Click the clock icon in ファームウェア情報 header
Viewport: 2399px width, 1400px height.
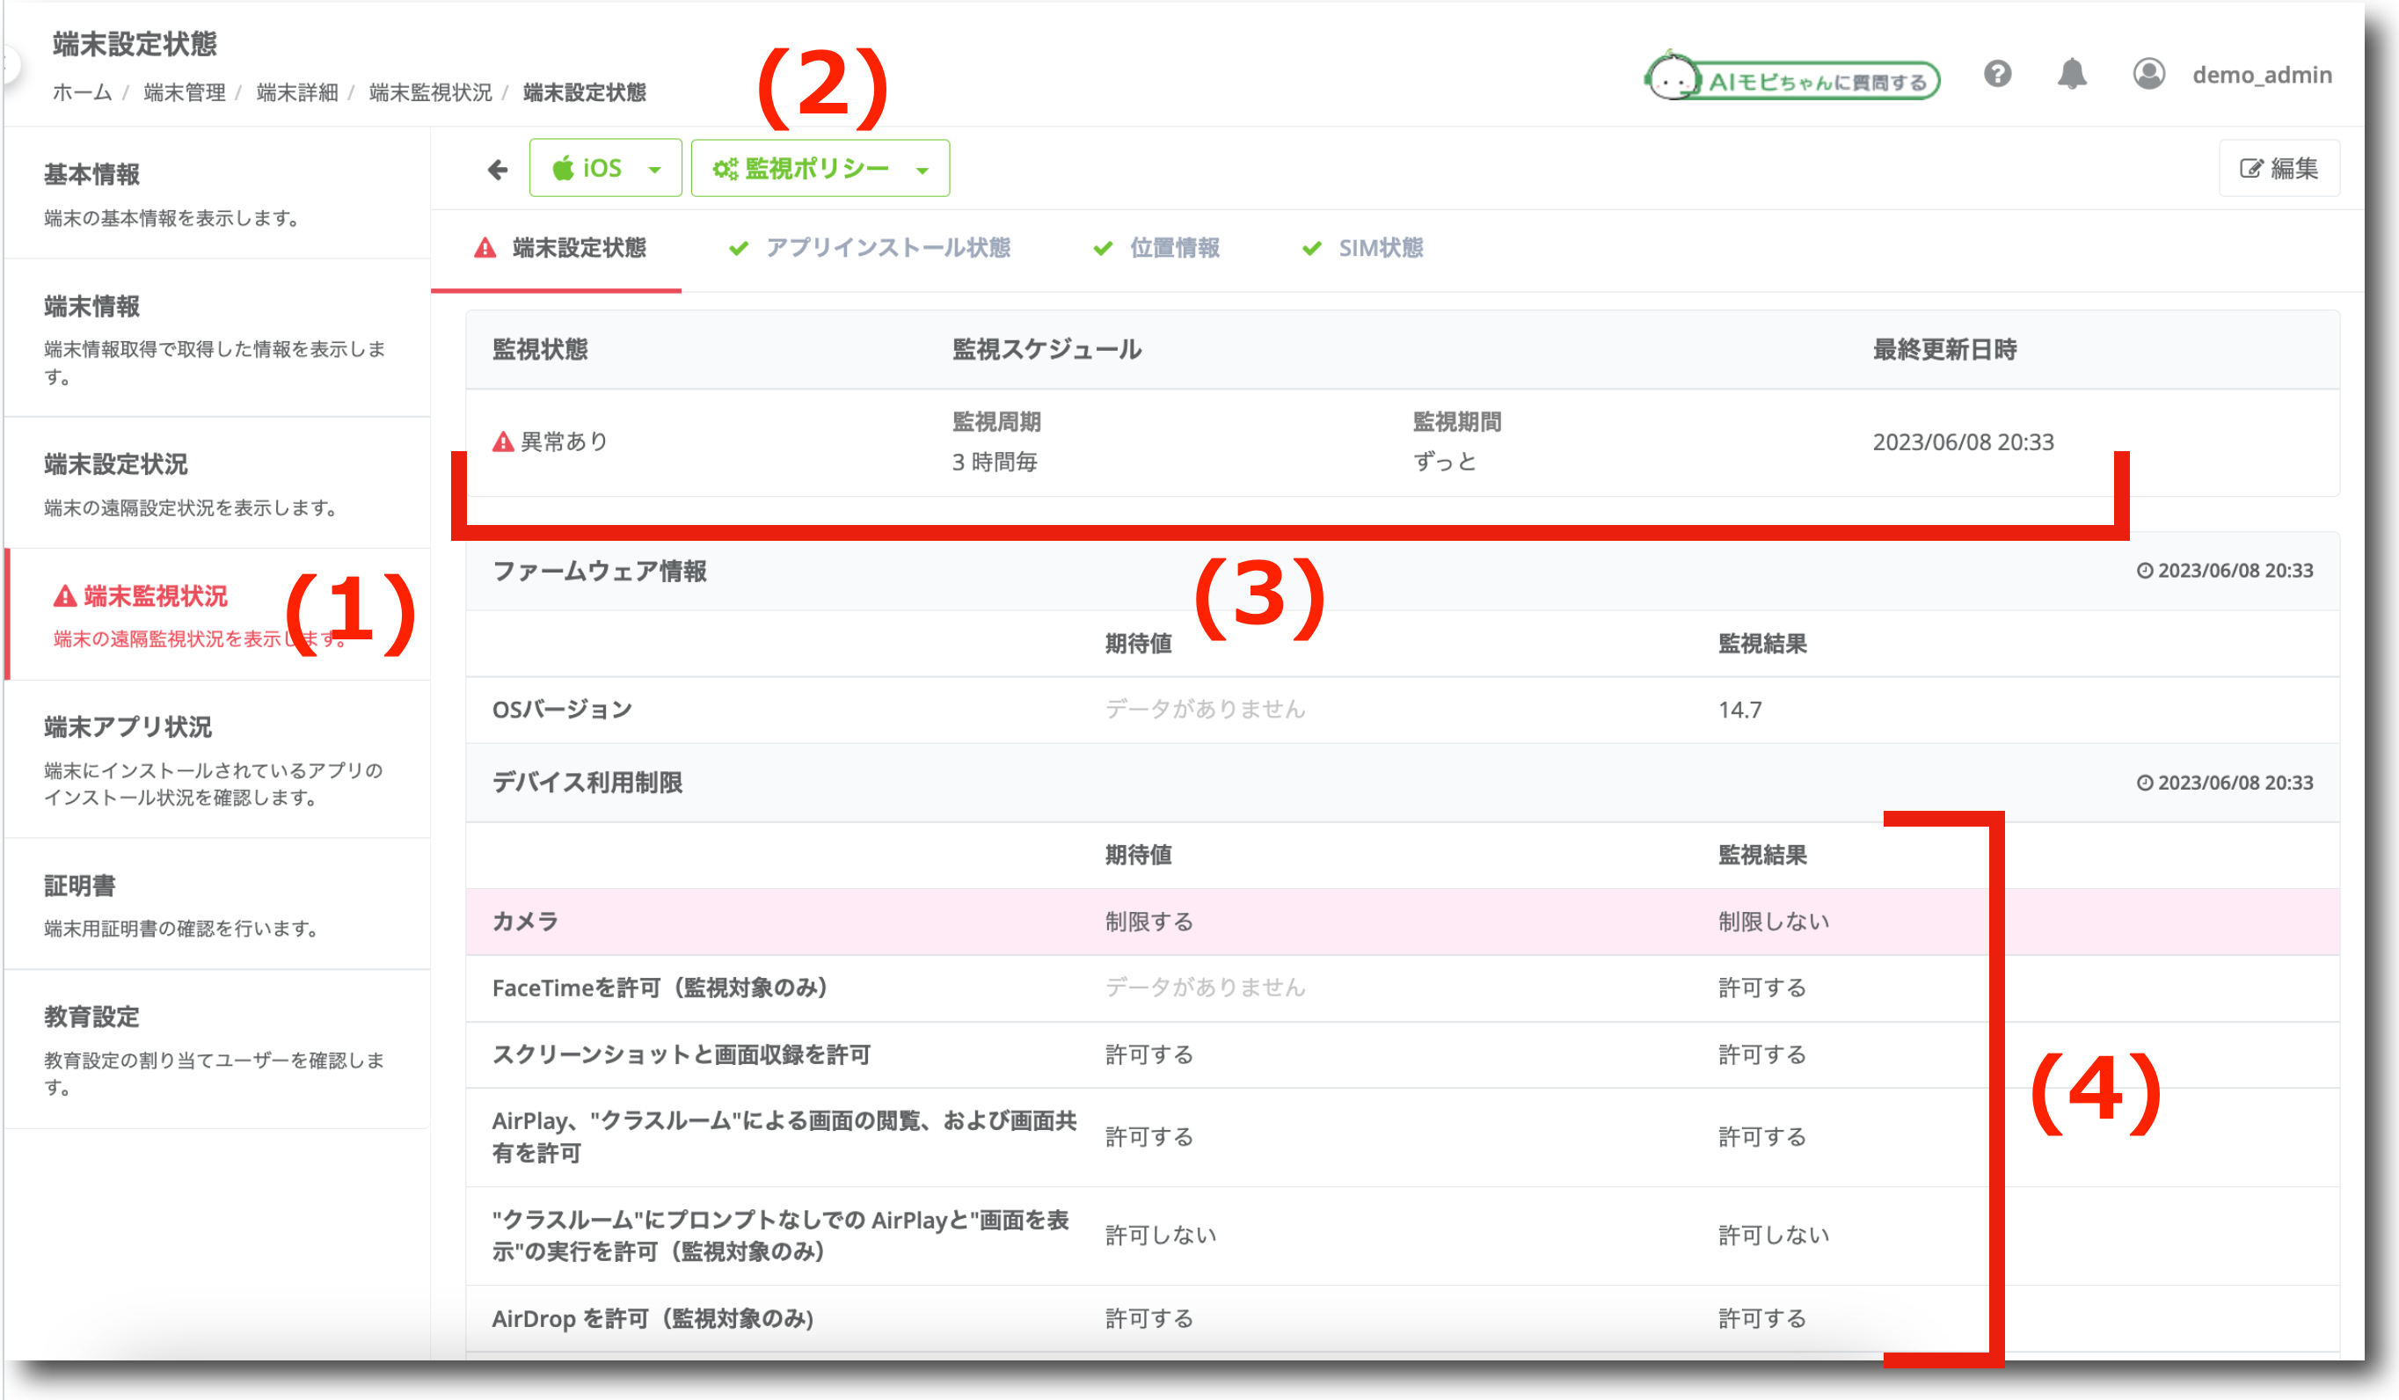pos(2145,571)
